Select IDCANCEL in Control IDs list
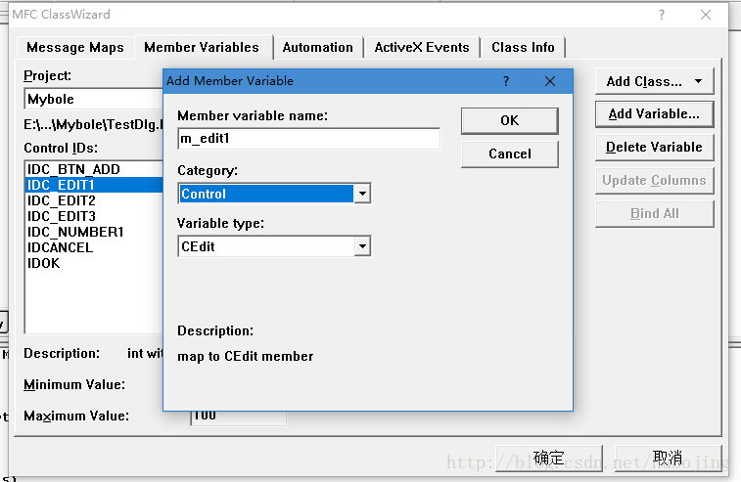This screenshot has height=482, width=741. (x=60, y=247)
